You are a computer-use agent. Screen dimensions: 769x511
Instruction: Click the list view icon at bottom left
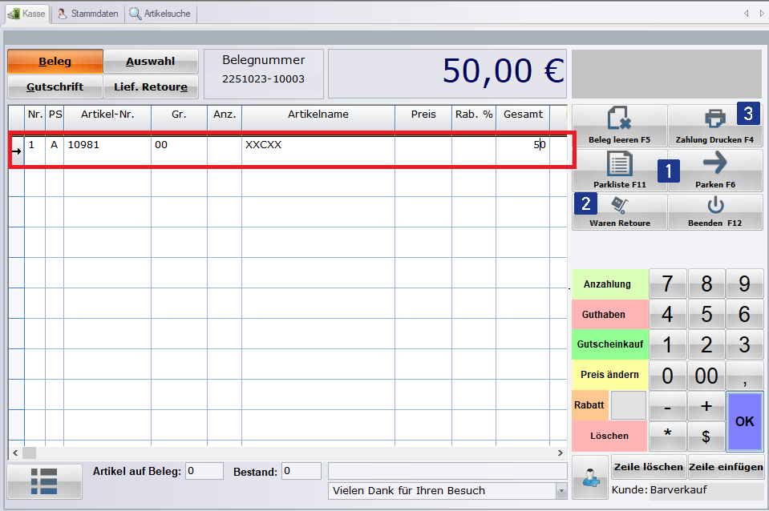click(45, 481)
